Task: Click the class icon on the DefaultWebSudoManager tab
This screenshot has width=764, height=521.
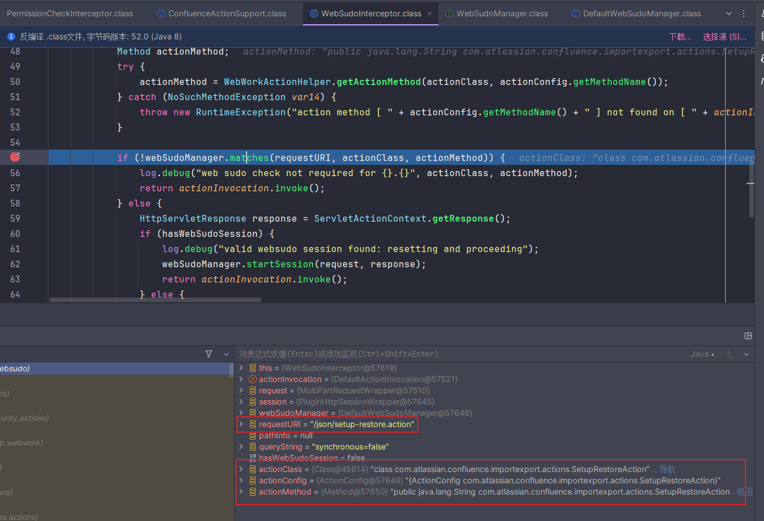Action: click(576, 14)
